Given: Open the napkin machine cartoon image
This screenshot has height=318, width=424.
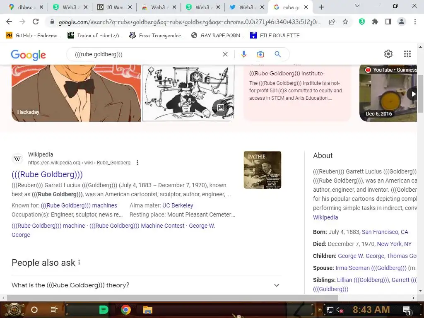Looking at the screenshot, I should (188, 93).
